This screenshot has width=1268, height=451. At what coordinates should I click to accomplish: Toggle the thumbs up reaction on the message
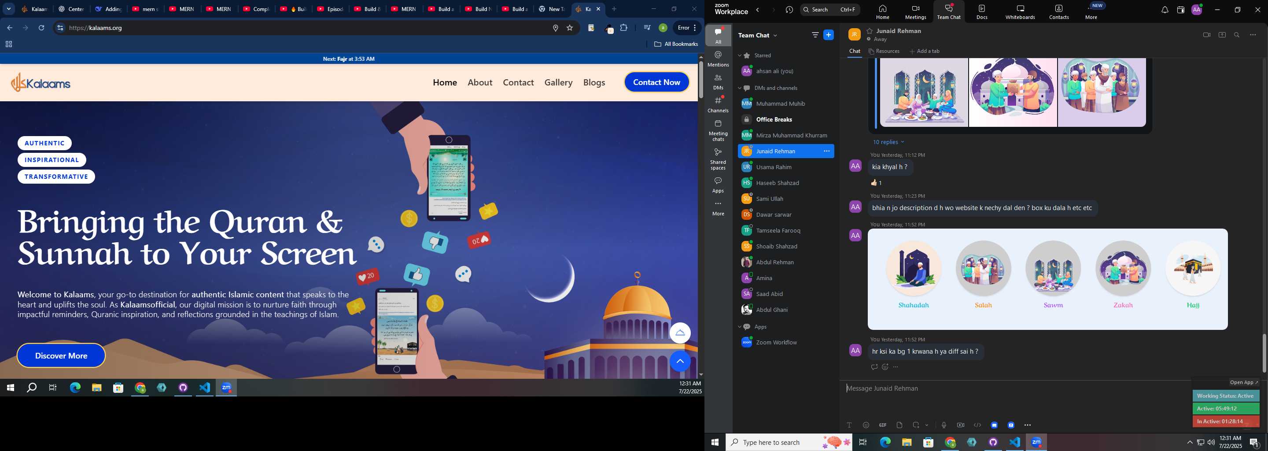click(x=876, y=183)
